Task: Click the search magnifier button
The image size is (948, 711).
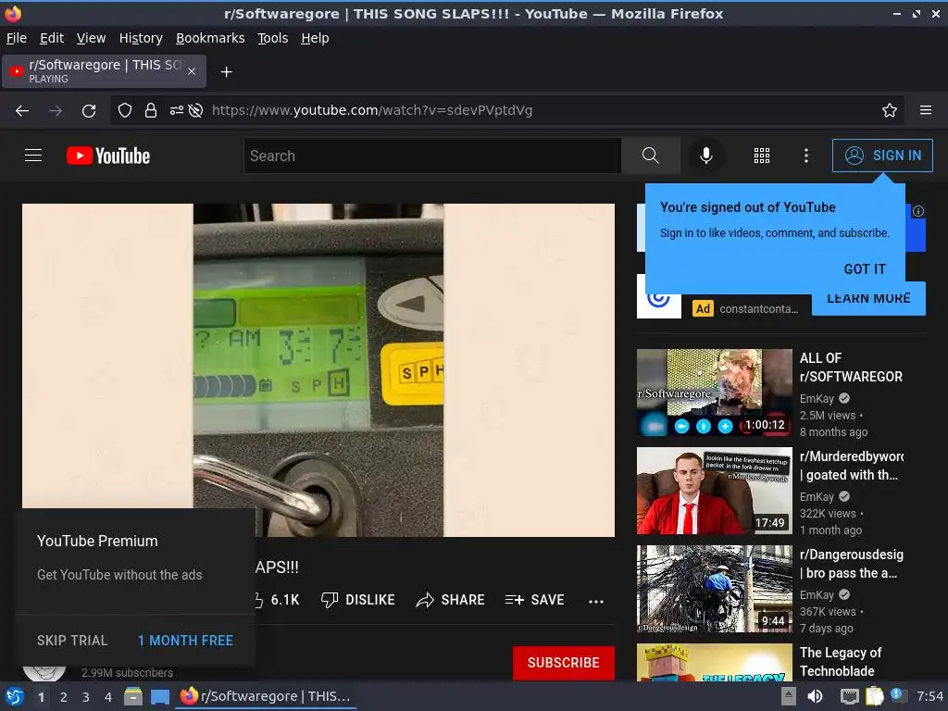Action: 651,156
